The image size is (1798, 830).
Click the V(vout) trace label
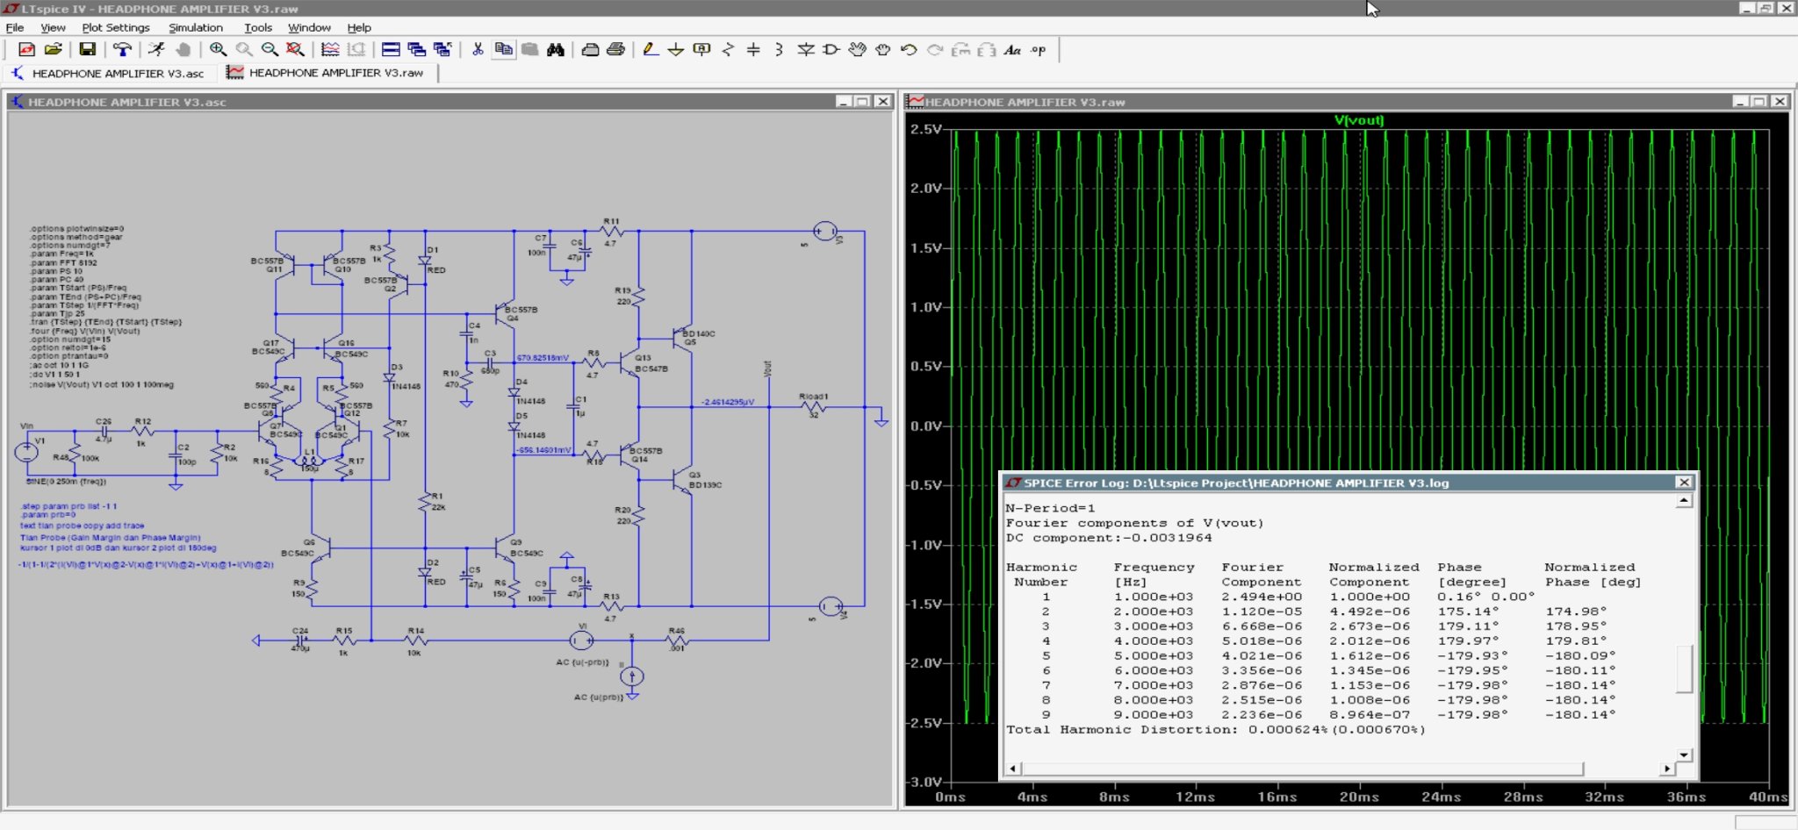coord(1359,120)
